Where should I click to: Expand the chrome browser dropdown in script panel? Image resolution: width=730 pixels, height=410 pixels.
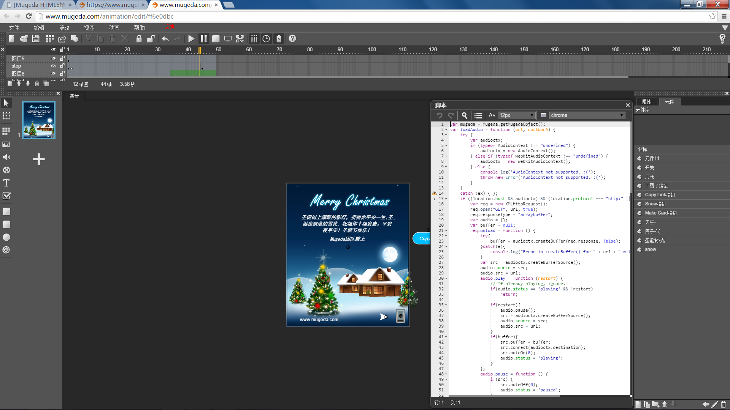coord(623,115)
